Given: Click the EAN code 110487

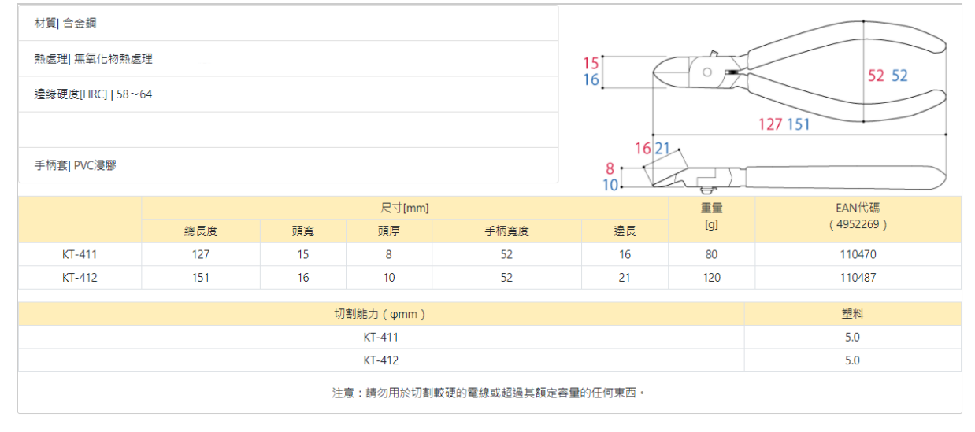Looking at the screenshot, I should click(858, 277).
